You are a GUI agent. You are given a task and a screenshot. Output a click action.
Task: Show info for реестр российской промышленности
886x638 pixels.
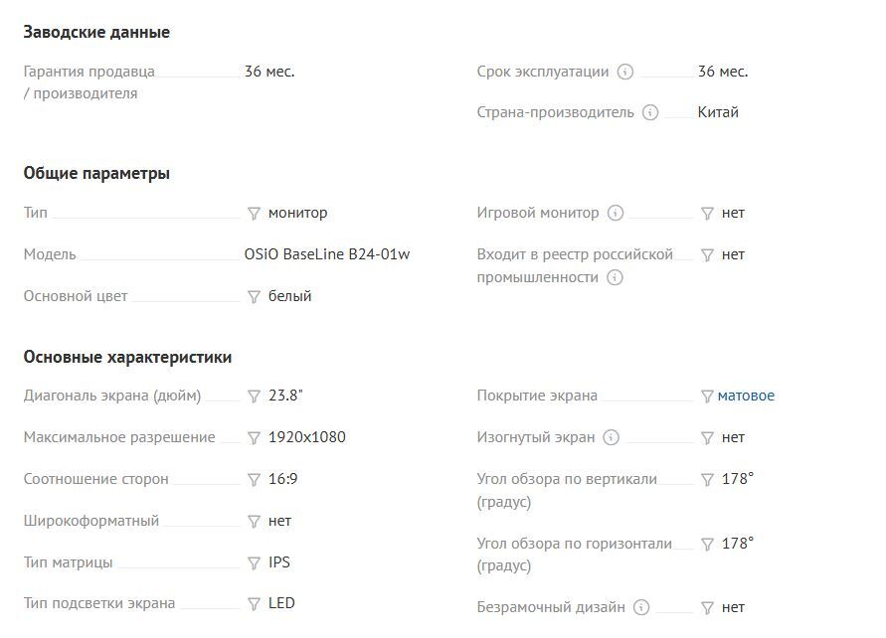pyautogui.click(x=615, y=277)
